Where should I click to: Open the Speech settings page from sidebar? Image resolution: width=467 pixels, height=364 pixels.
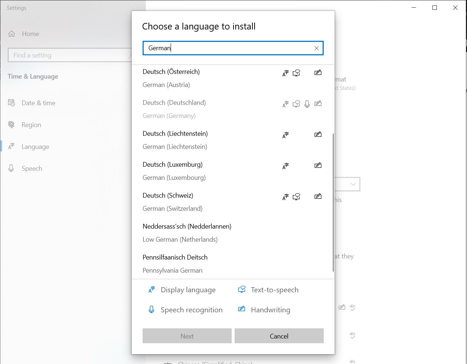click(32, 168)
